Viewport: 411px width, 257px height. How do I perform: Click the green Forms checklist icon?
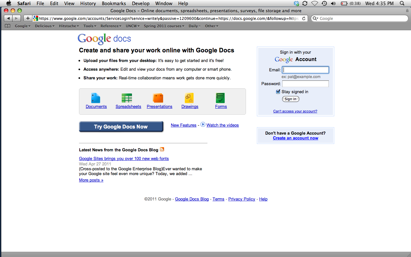(x=220, y=98)
